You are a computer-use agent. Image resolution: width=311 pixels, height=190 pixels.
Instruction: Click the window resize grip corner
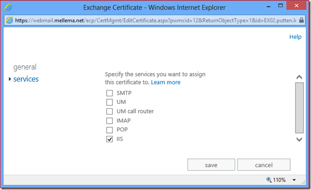point(303,183)
